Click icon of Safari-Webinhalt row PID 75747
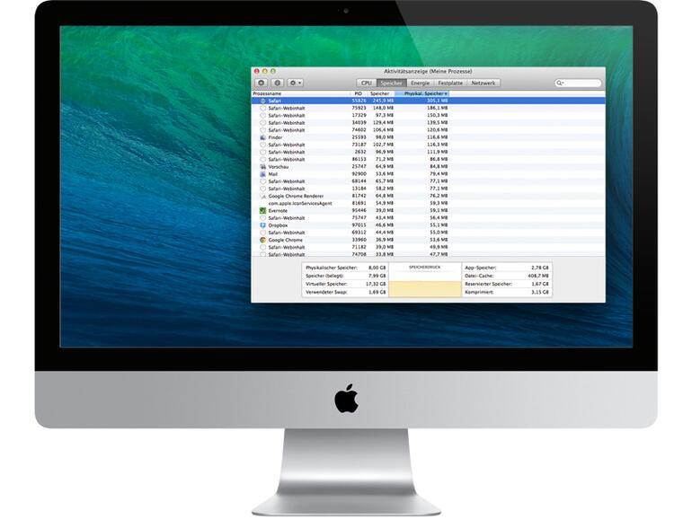The width and height of the screenshot is (692, 519). (x=263, y=218)
